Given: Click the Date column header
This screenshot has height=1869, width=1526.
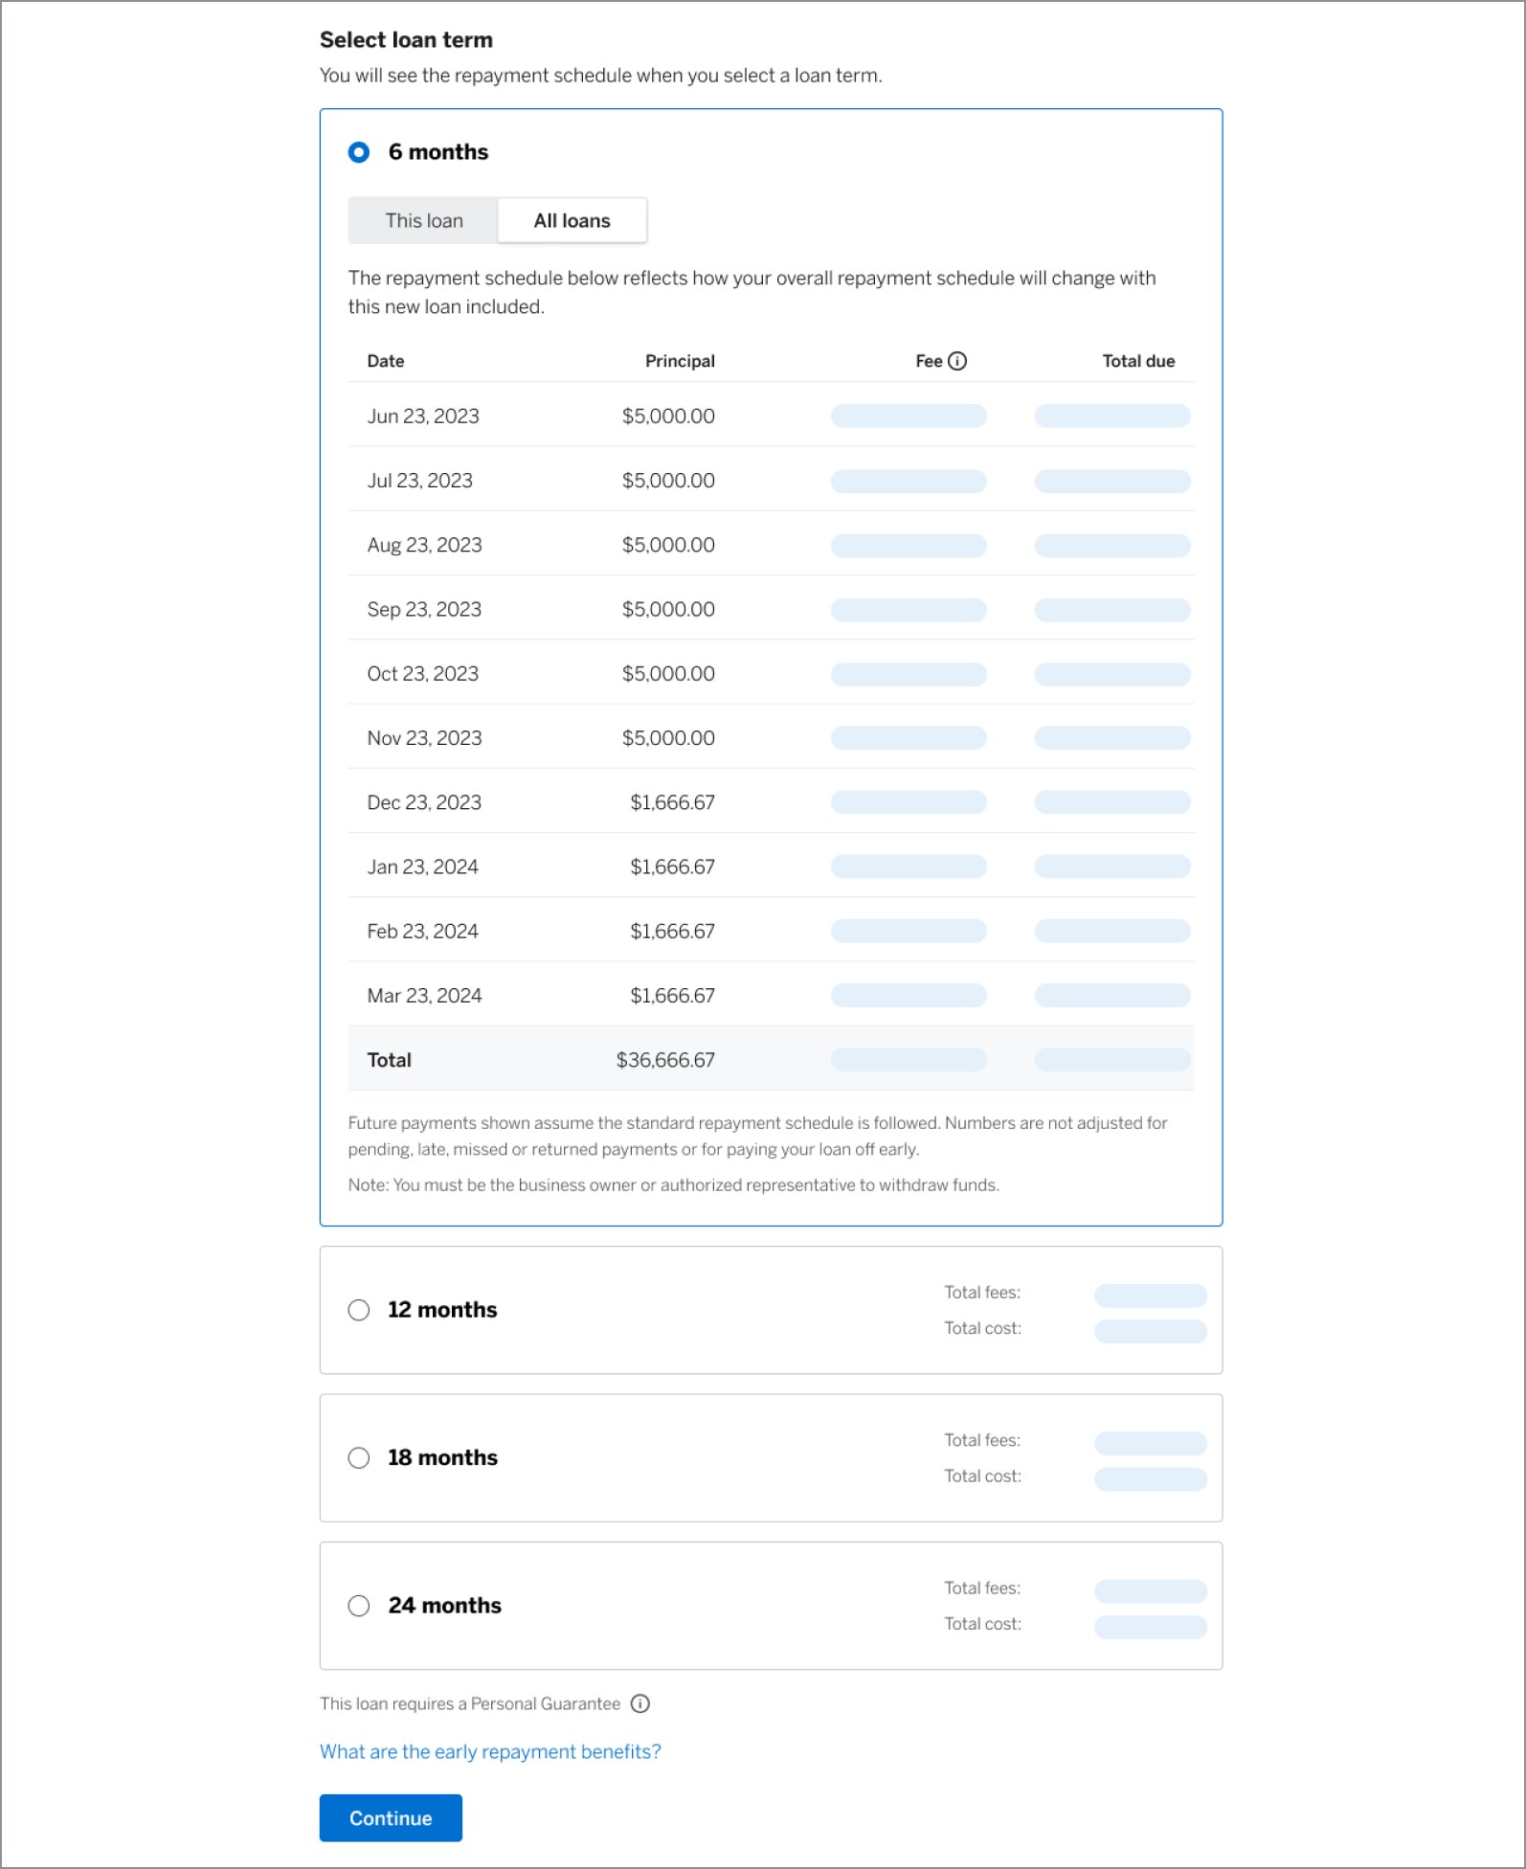Looking at the screenshot, I should coord(385,361).
